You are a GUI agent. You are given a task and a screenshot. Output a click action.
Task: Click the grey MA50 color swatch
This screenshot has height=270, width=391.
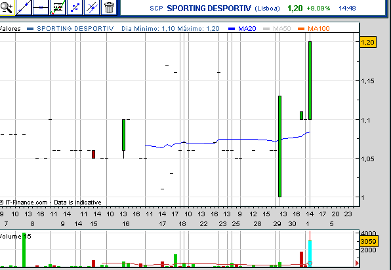[x=266, y=29]
